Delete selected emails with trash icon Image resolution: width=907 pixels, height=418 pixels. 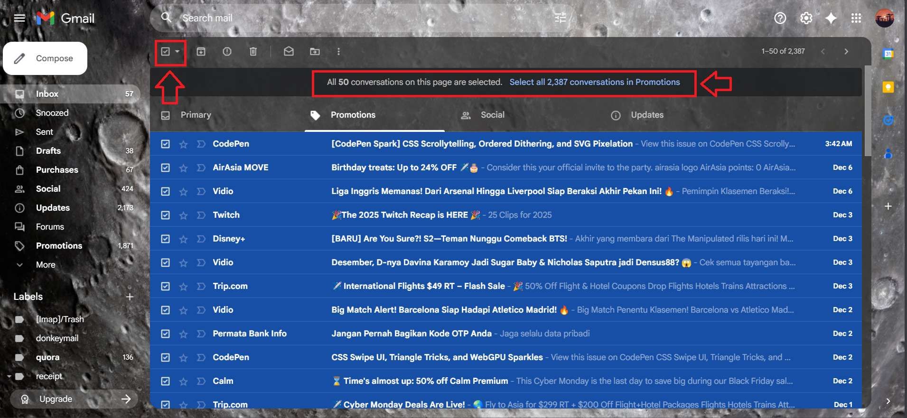pyautogui.click(x=253, y=51)
